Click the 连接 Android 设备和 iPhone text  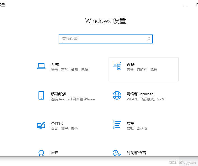pos(73,99)
